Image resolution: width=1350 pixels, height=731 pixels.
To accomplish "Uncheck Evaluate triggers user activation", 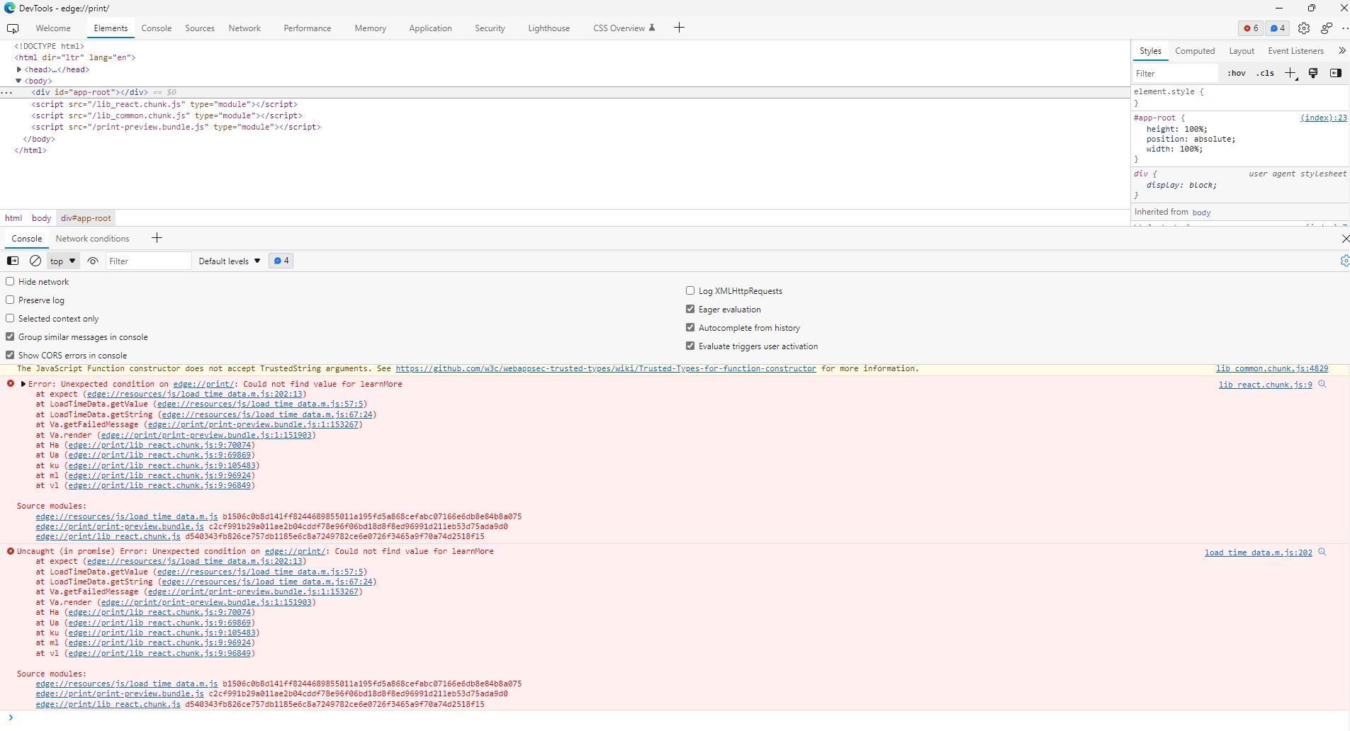I will [x=690, y=346].
